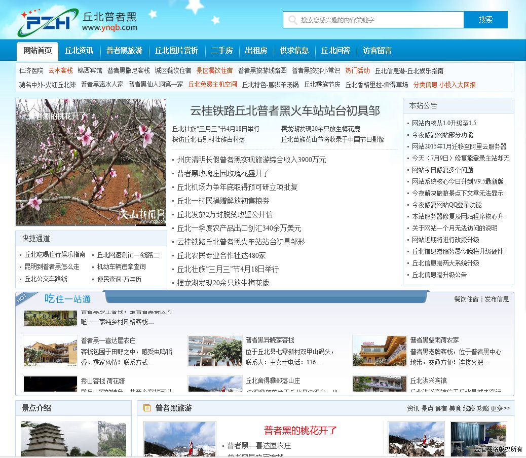Open the hotel room photo thumbnail with blue curtains
The width and height of the screenshot is (526, 458).
[x=479, y=439]
